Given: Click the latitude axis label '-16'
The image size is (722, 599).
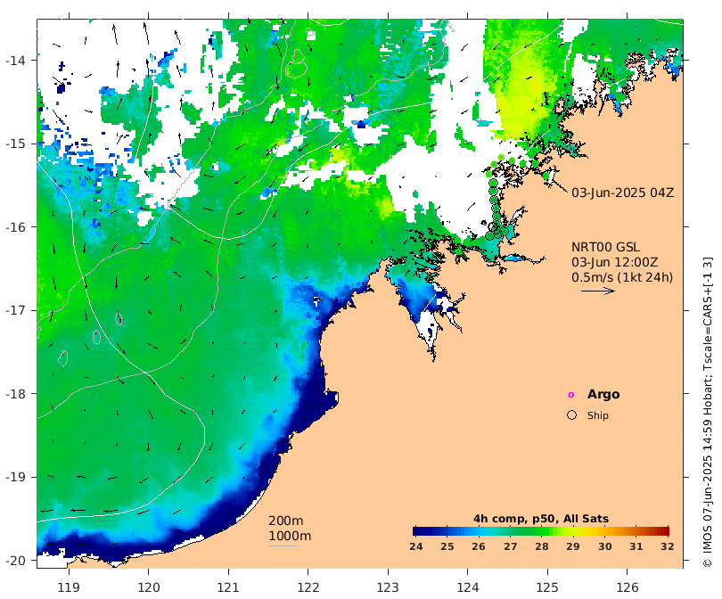Looking at the screenshot, I should (x=15, y=227).
